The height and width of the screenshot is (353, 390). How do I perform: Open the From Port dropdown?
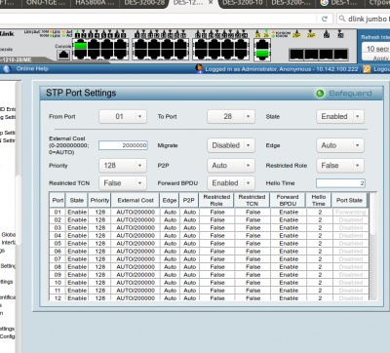tap(123, 116)
